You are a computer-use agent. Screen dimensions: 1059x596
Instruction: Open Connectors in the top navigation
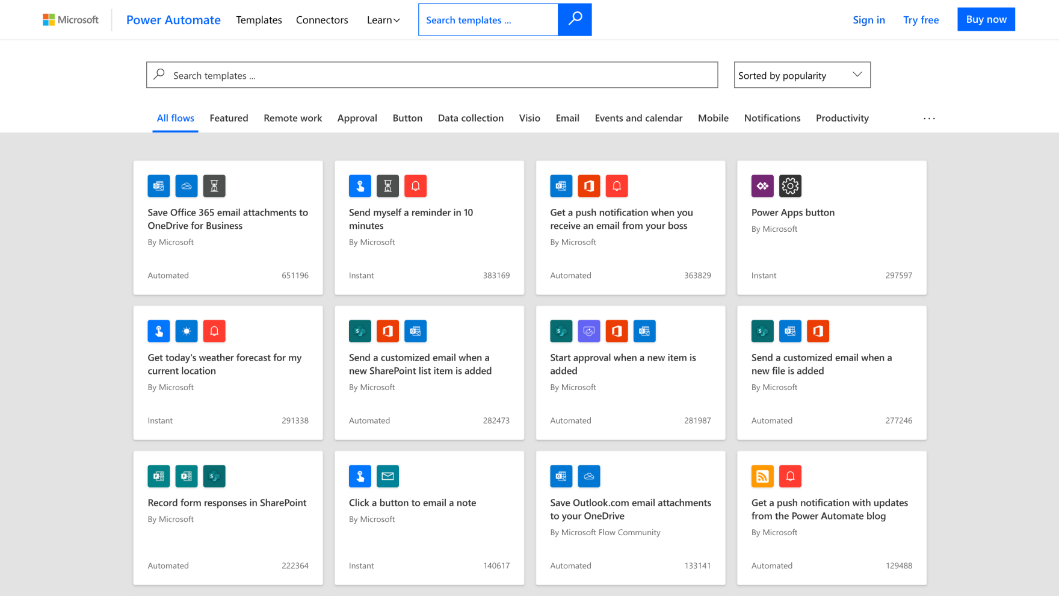(322, 20)
